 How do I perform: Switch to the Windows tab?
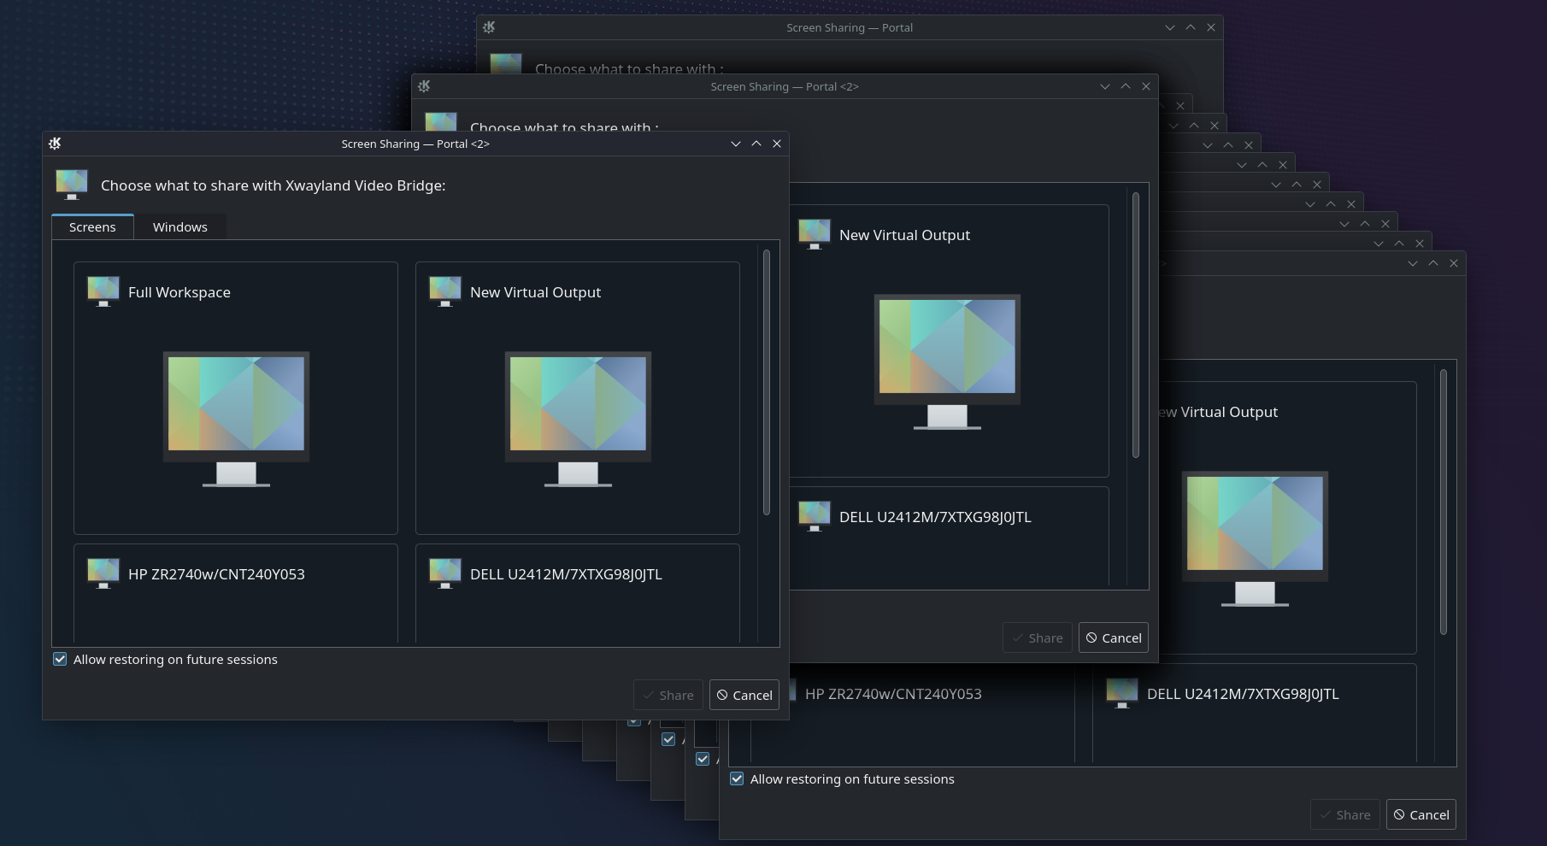[179, 227]
